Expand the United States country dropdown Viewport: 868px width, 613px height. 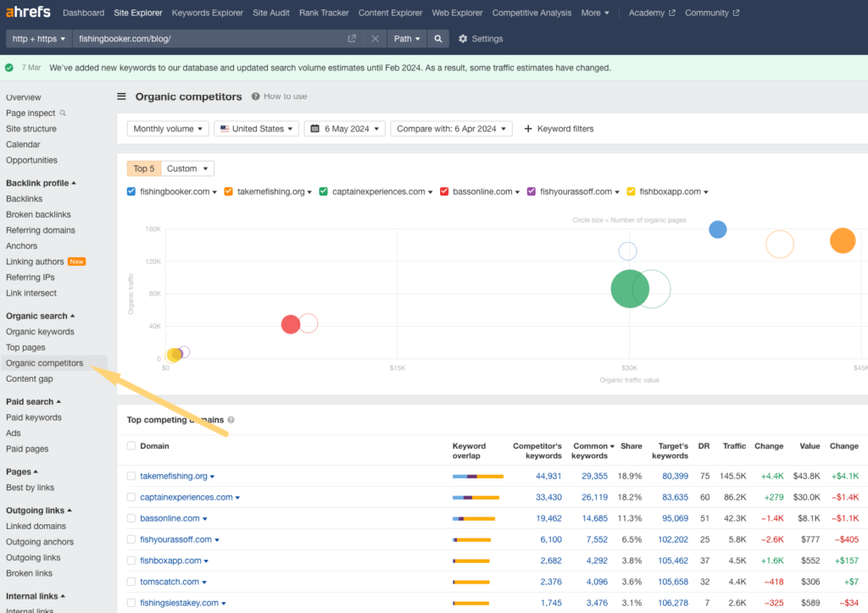(x=256, y=129)
